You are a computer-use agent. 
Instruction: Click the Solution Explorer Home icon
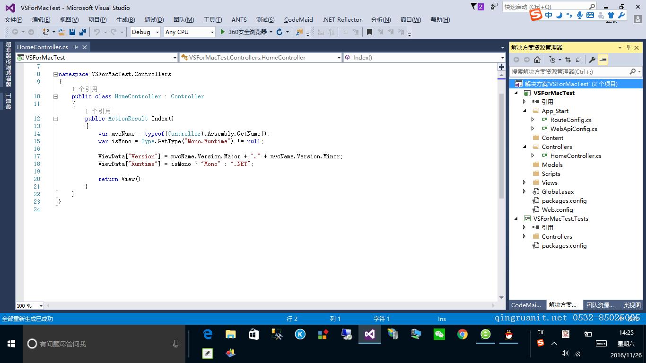537,60
